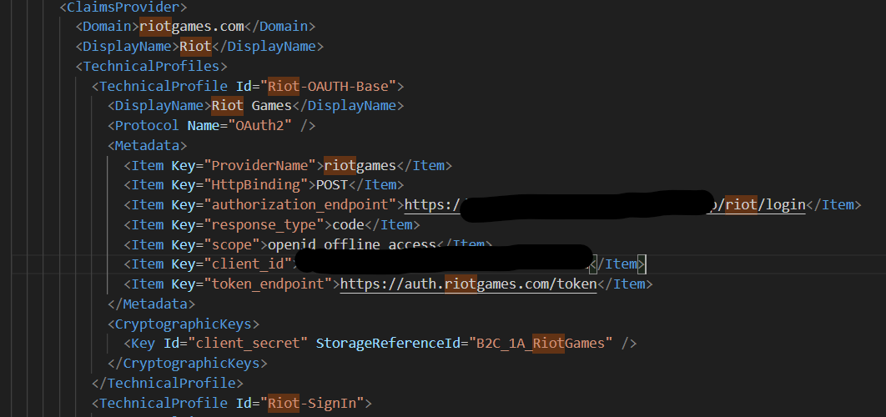Image resolution: width=886 pixels, height=417 pixels.
Task: Click the opening Metadata tag
Action: pyautogui.click(x=148, y=145)
